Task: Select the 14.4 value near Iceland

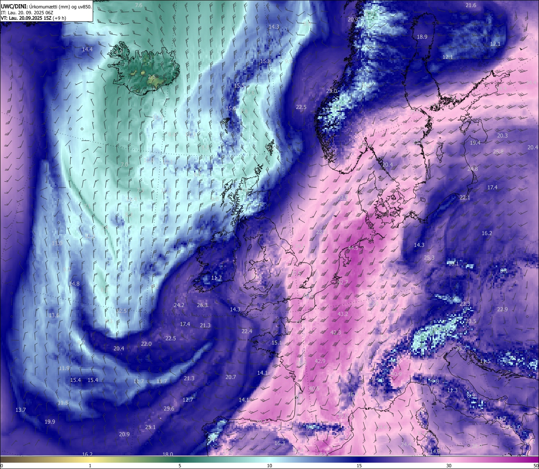Action: point(87,49)
